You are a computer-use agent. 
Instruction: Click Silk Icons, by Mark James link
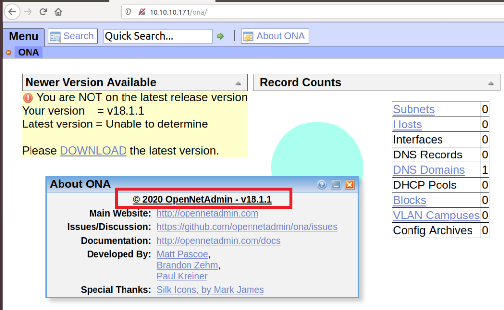pyautogui.click(x=210, y=289)
